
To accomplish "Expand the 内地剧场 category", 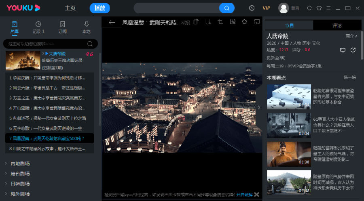I will (x=20, y=163).
